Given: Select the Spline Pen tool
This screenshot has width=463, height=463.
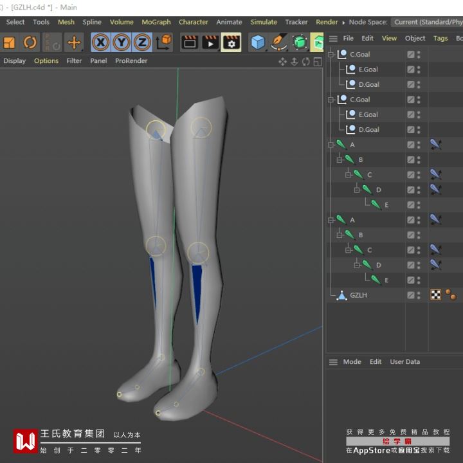Looking at the screenshot, I should 278,42.
